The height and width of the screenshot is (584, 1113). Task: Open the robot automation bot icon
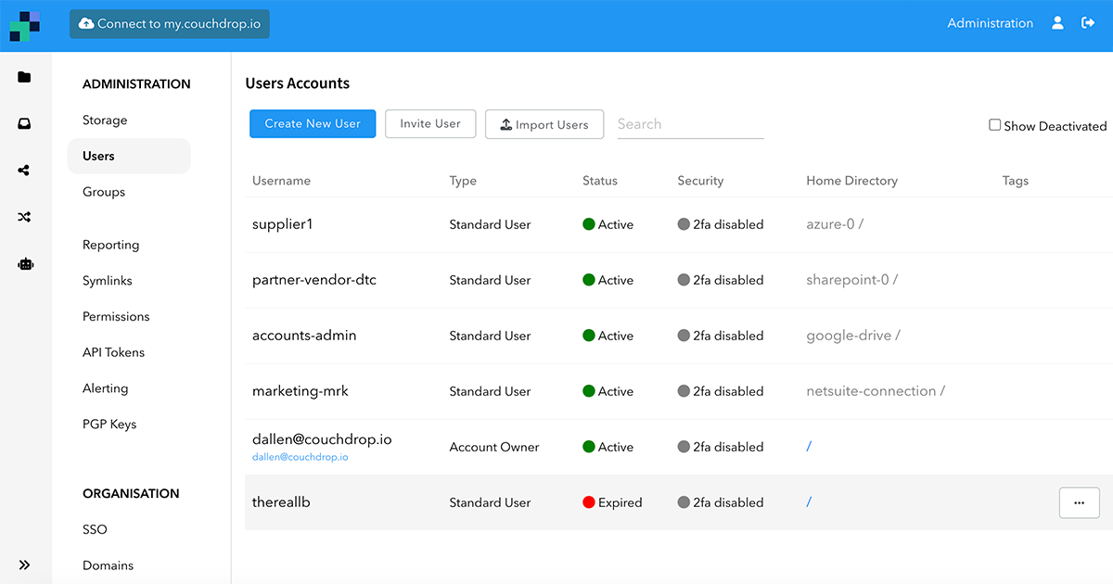[24, 263]
